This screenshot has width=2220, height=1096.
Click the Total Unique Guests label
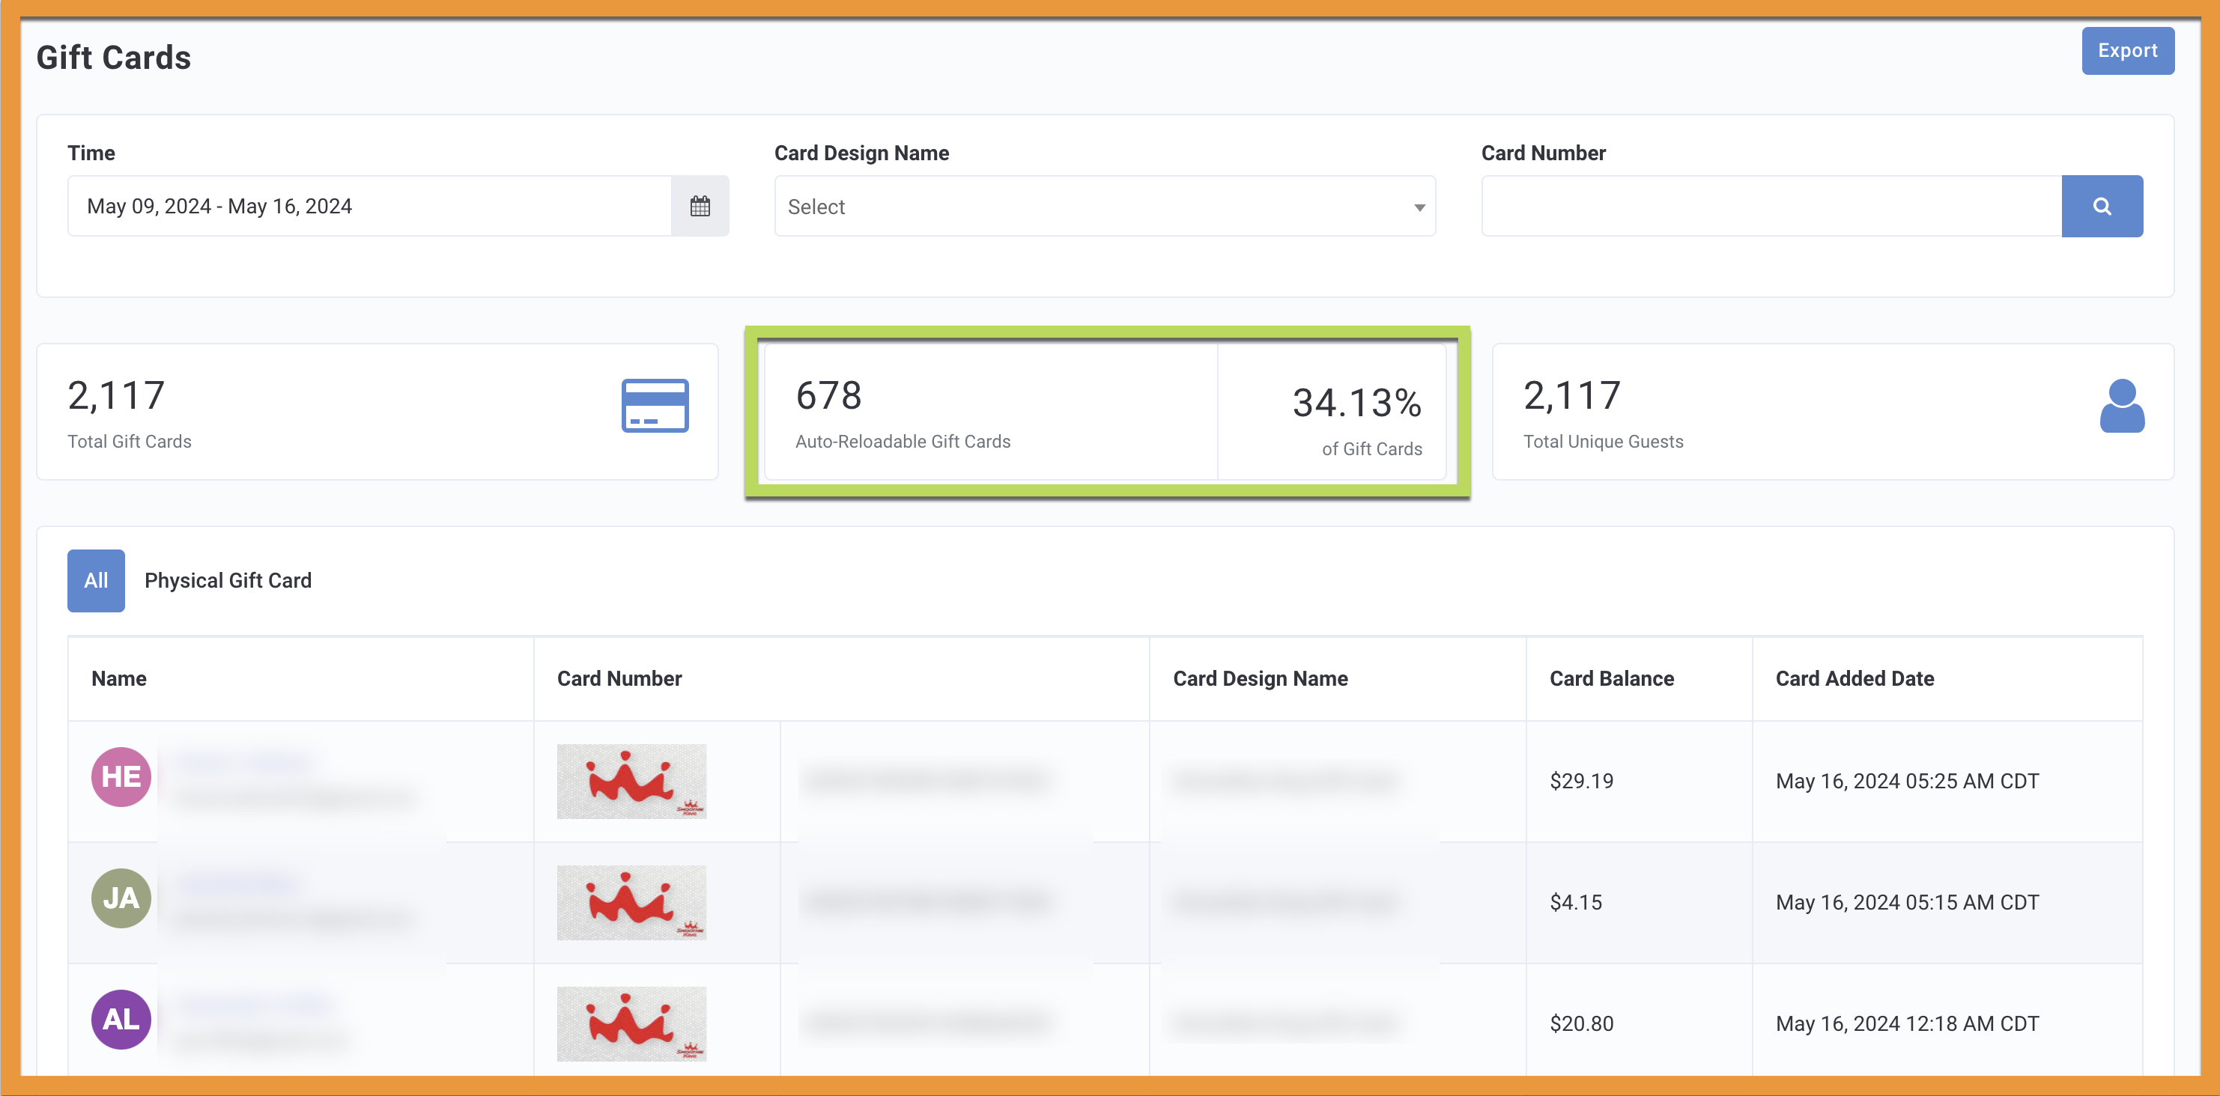pyautogui.click(x=1603, y=442)
